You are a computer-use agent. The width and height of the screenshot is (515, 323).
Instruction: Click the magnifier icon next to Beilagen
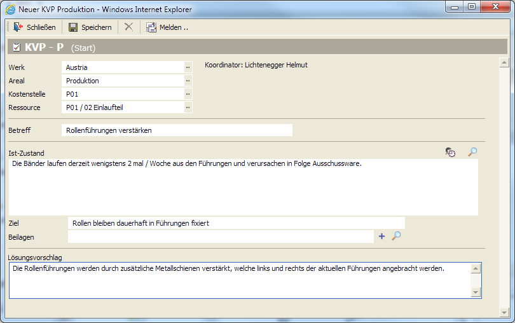pyautogui.click(x=396, y=237)
